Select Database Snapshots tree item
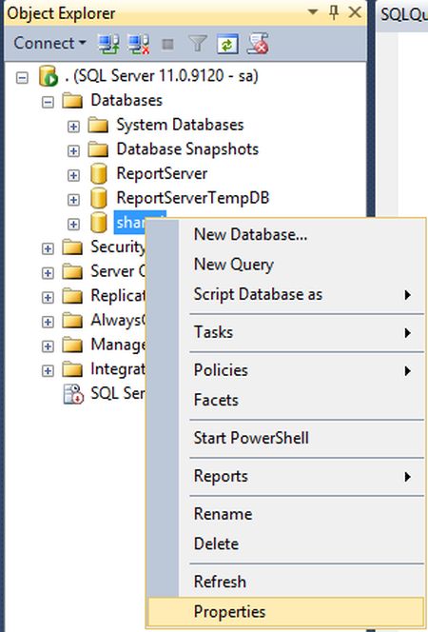Viewport: 428px width, 632px height. coord(187,149)
